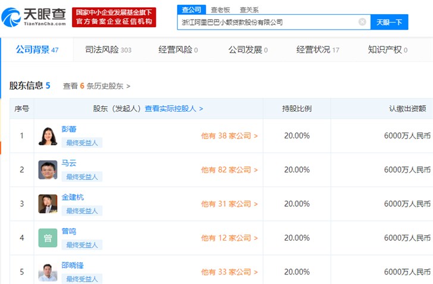
Task: Open the 经营状况 17 tab
Action: coord(318,50)
